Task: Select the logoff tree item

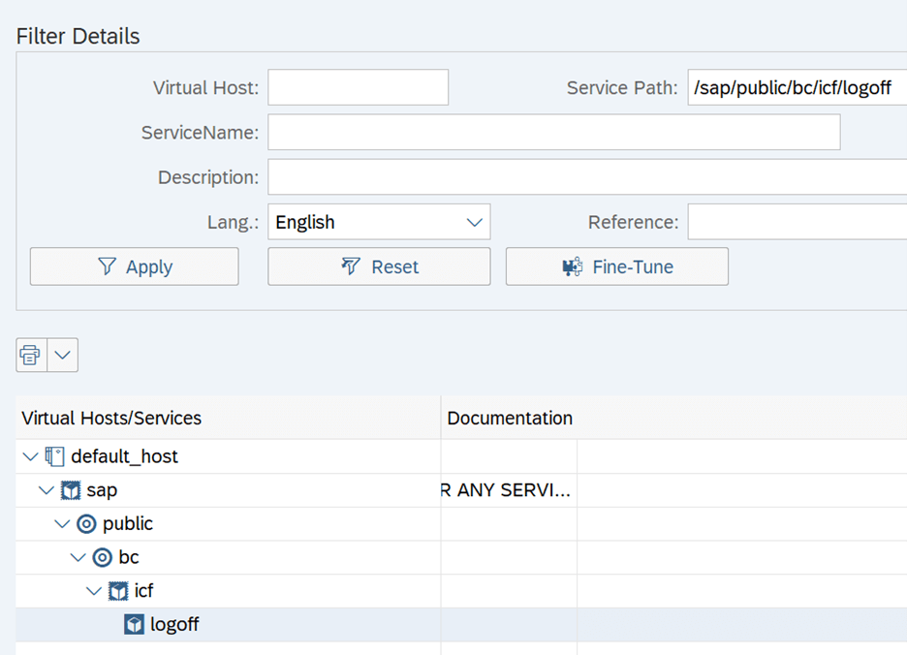Action: click(x=174, y=625)
